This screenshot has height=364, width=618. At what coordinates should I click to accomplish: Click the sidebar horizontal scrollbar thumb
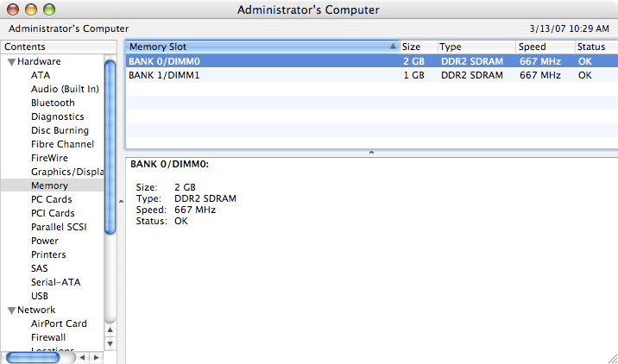(x=33, y=357)
